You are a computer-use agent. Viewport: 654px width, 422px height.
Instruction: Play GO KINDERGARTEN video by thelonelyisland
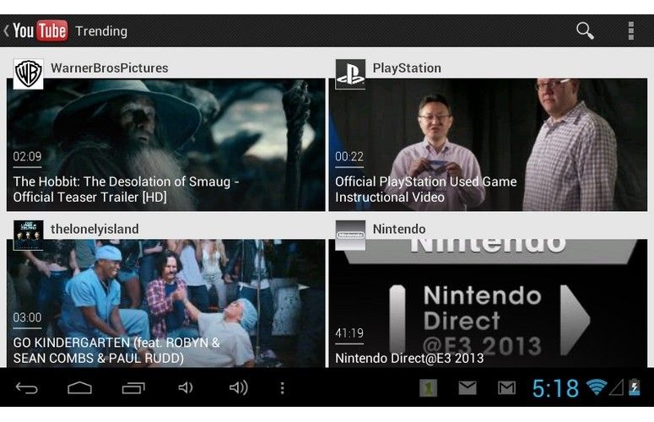[166, 303]
